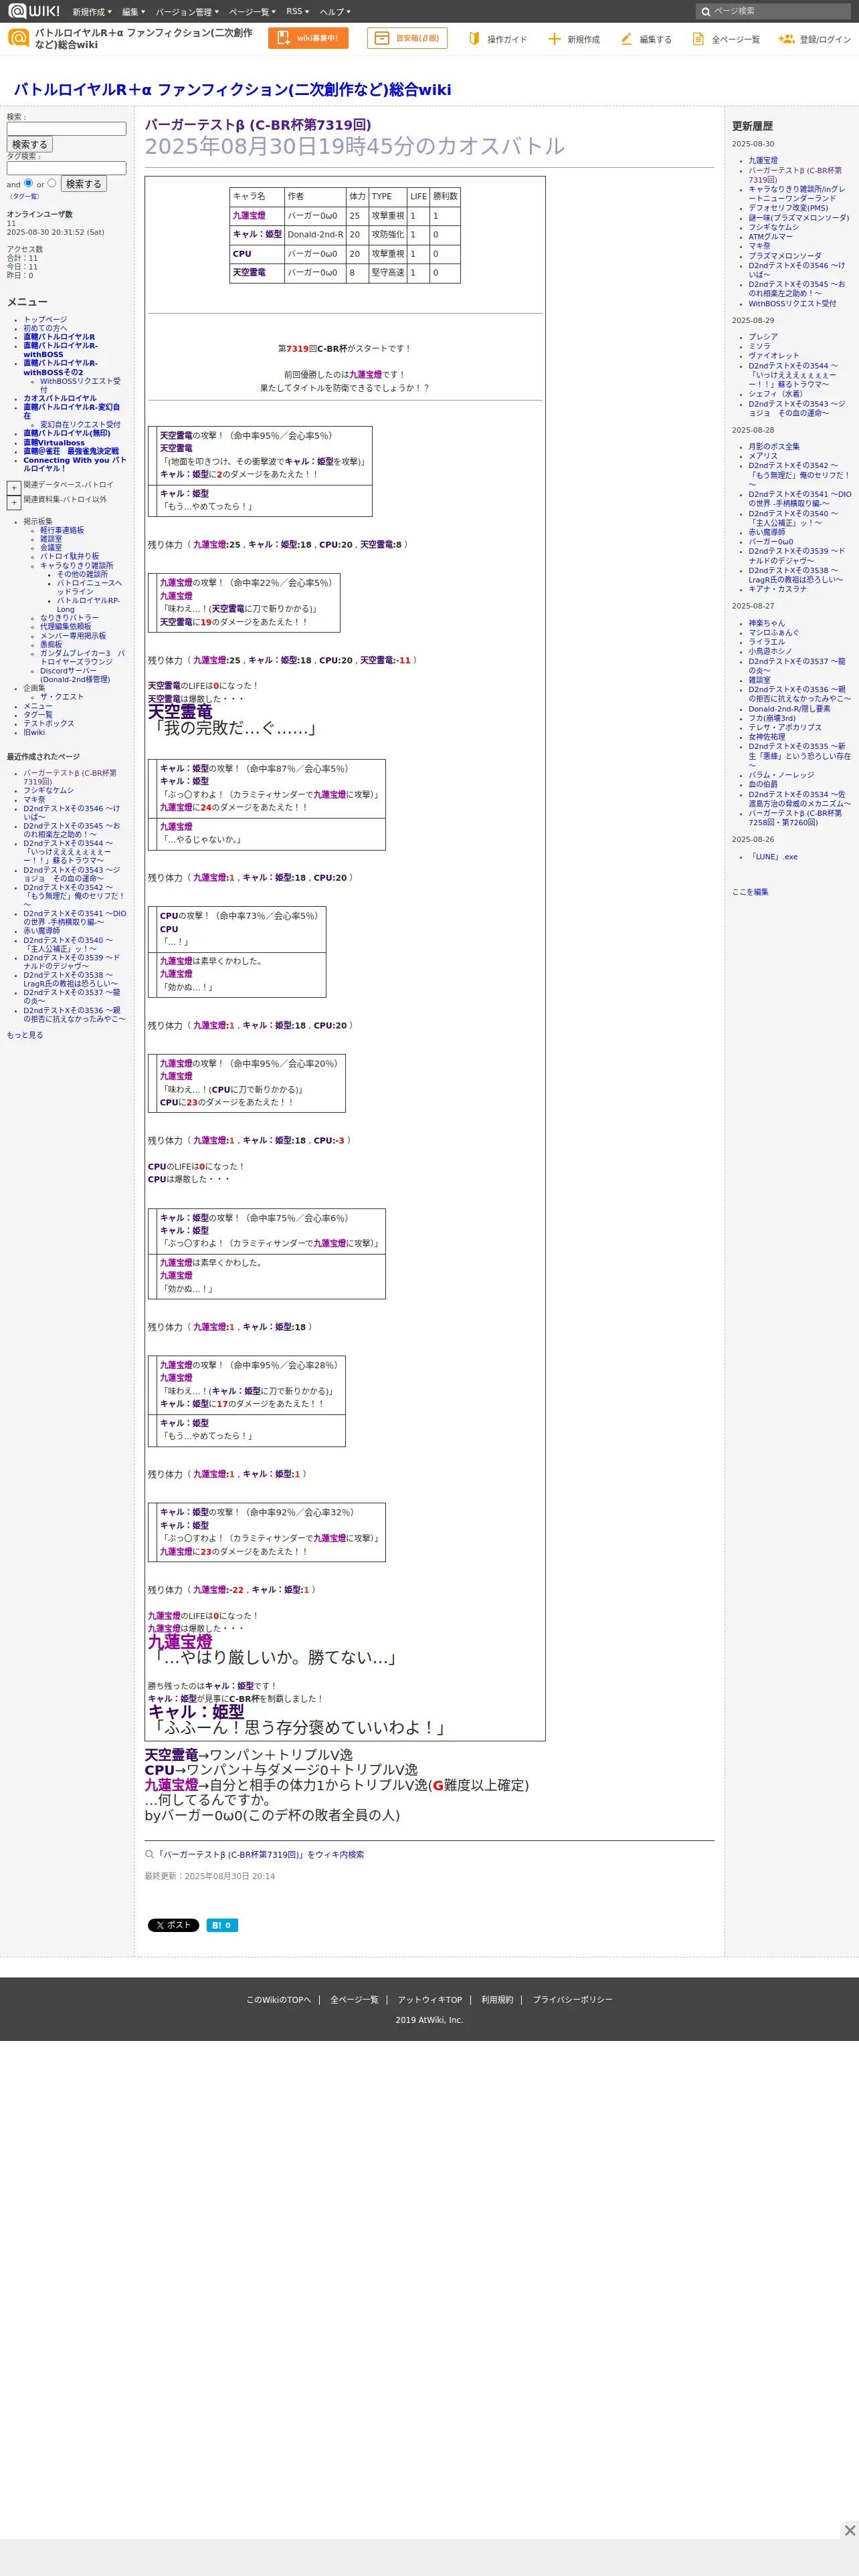859x2576 pixels.
Task: Click 検索する button next to the or radio
Action: [x=84, y=184]
